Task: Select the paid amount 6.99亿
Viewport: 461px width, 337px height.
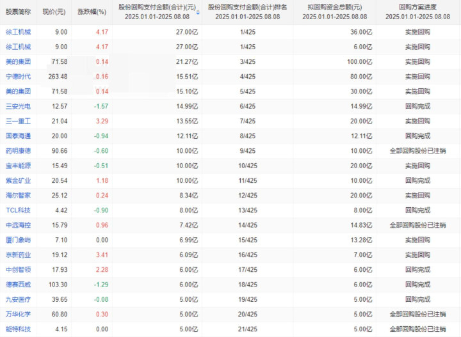Action: 189,240
